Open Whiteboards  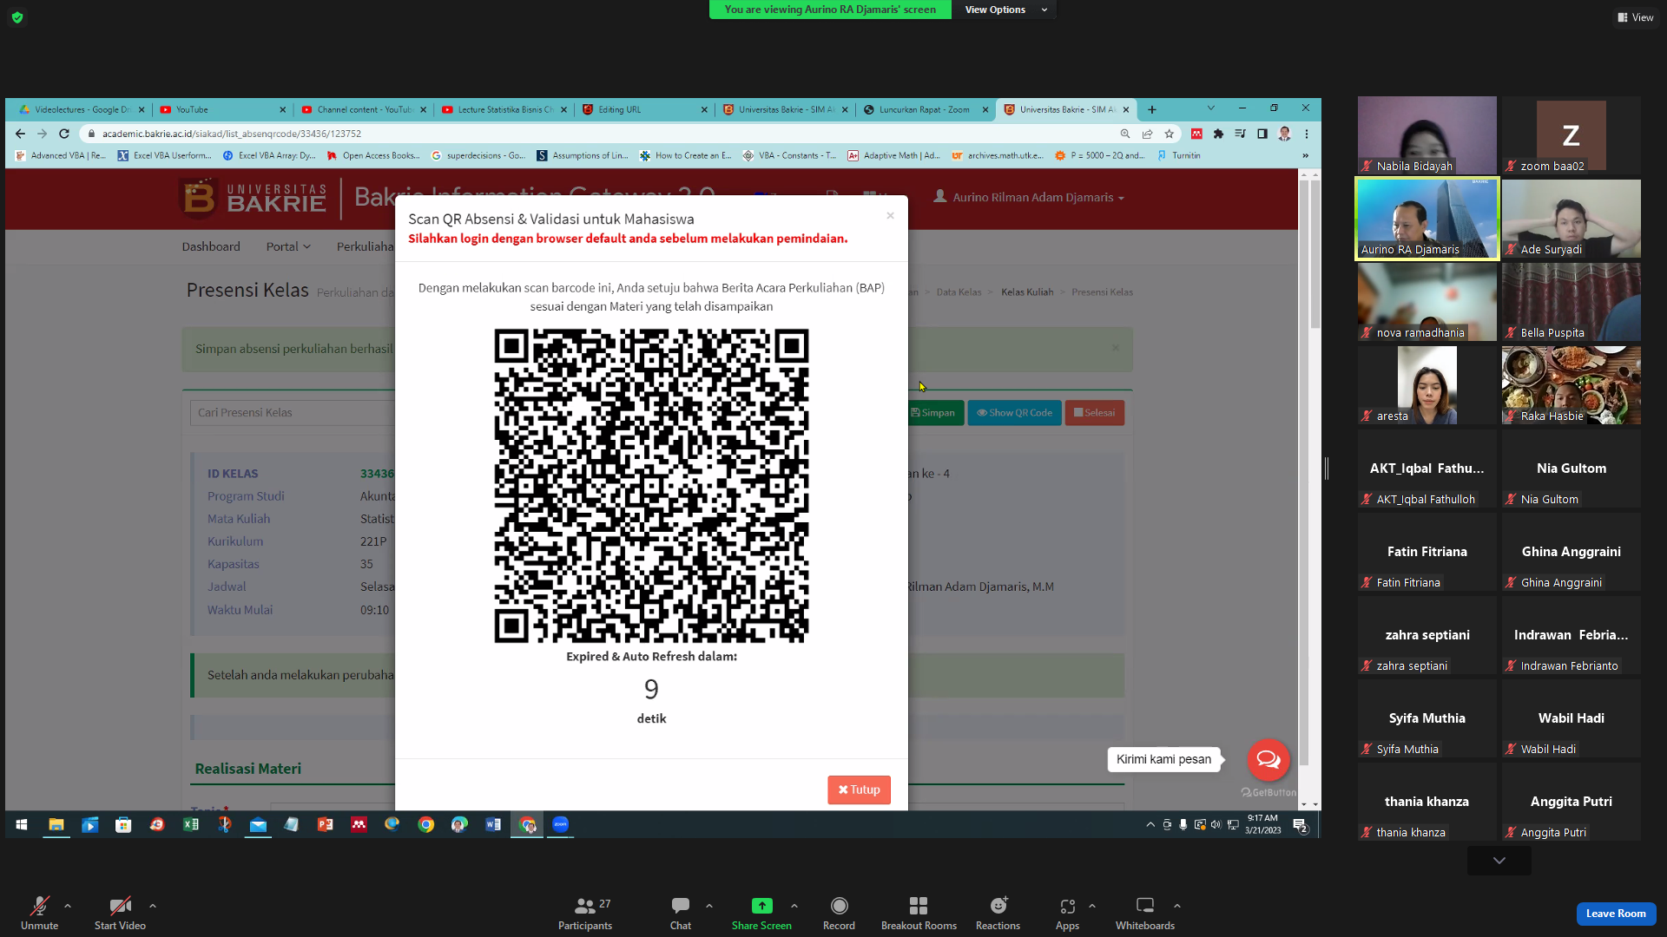click(1145, 913)
